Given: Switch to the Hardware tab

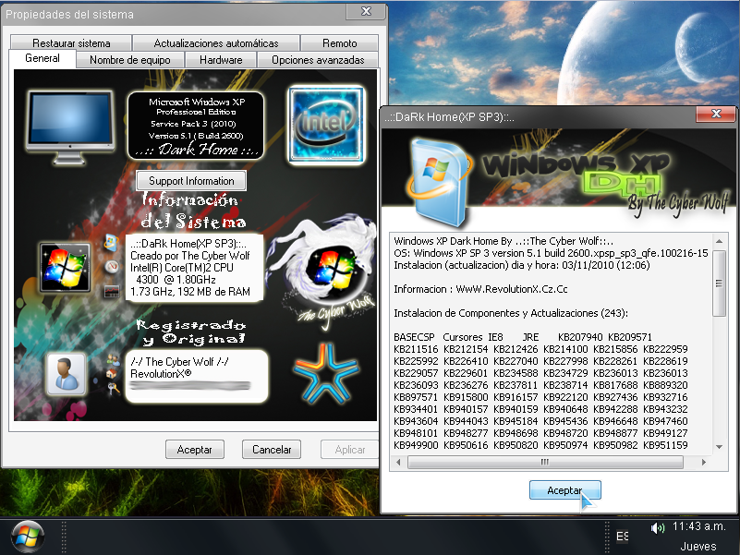Looking at the screenshot, I should (x=221, y=60).
